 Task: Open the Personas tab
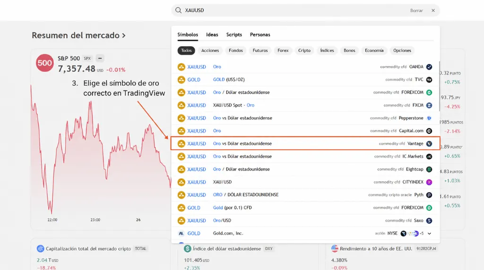point(260,34)
